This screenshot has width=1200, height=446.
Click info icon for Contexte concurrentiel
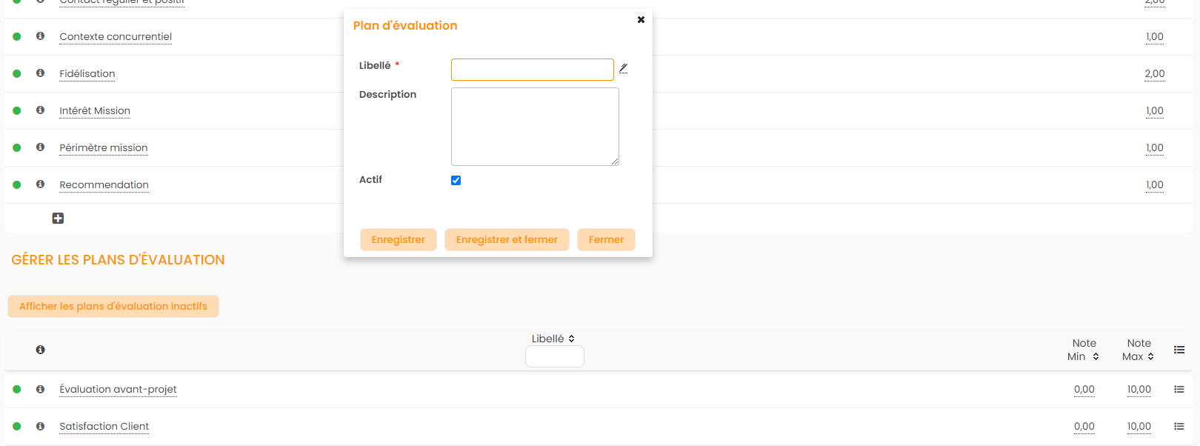pos(41,36)
